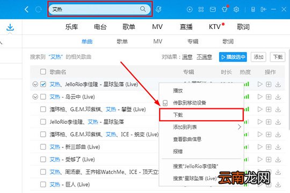Check the 新三部曲 (Live) checkbox
The width and height of the screenshot is (290, 193).
[43, 147]
